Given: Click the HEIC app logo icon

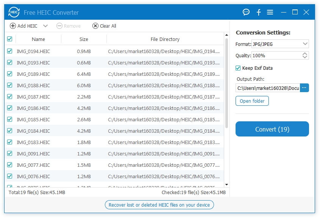Looking at the screenshot, I should pyautogui.click(x=14, y=12).
